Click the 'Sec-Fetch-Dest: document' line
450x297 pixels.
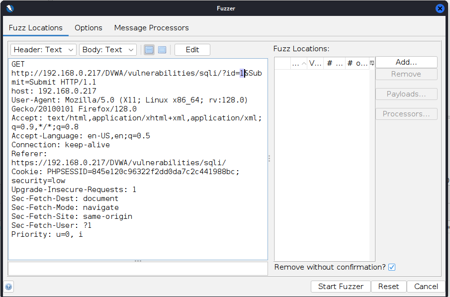(65, 198)
